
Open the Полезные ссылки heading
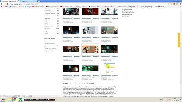50,38
